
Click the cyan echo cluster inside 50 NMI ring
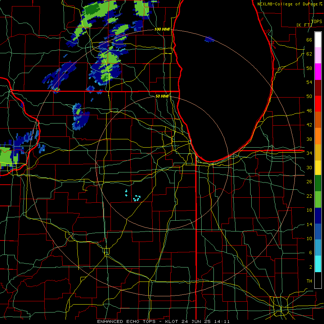click(137, 198)
